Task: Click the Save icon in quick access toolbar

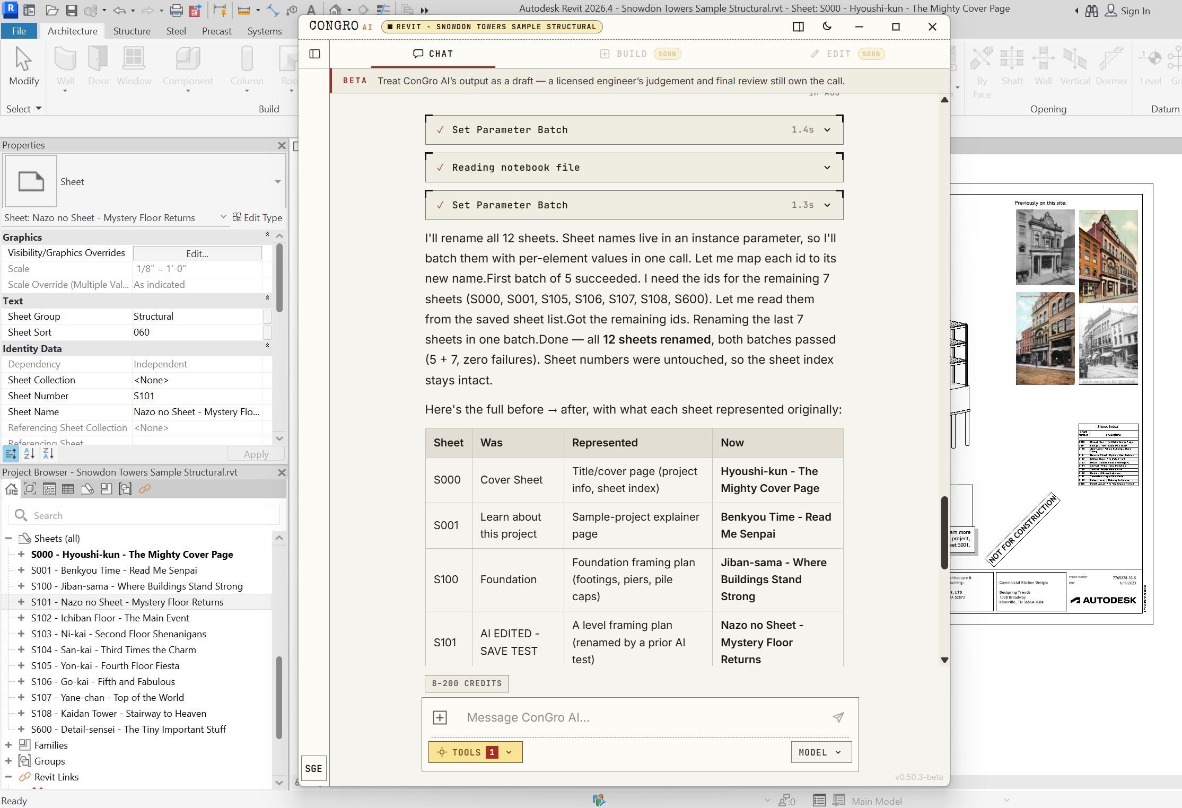Action: pyautogui.click(x=72, y=10)
